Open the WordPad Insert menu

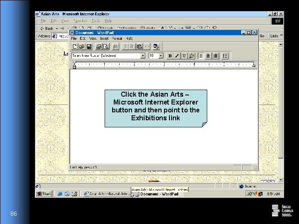click(x=104, y=39)
